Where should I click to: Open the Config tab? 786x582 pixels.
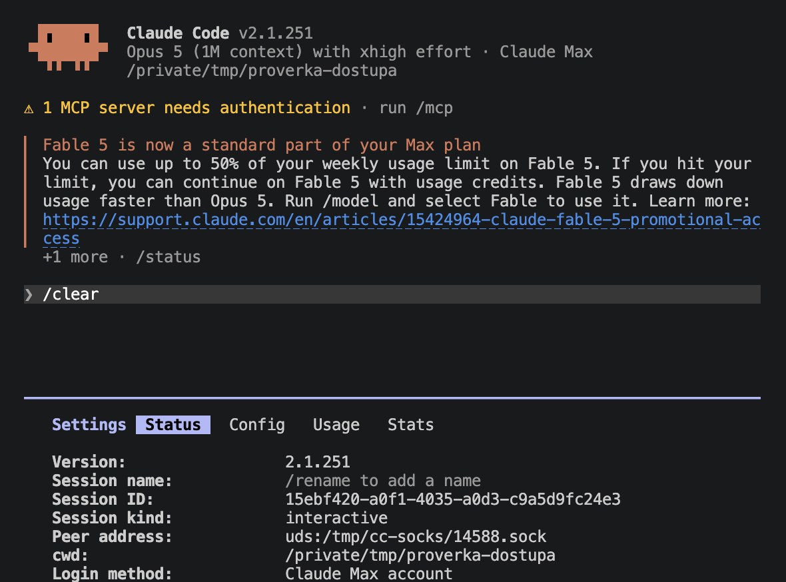click(x=257, y=425)
